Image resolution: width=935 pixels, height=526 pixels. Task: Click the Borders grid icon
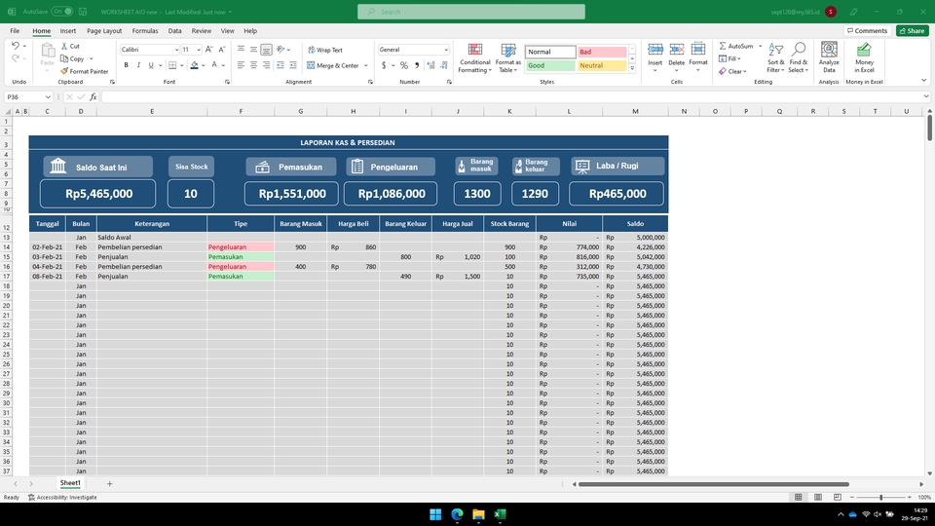[172, 65]
